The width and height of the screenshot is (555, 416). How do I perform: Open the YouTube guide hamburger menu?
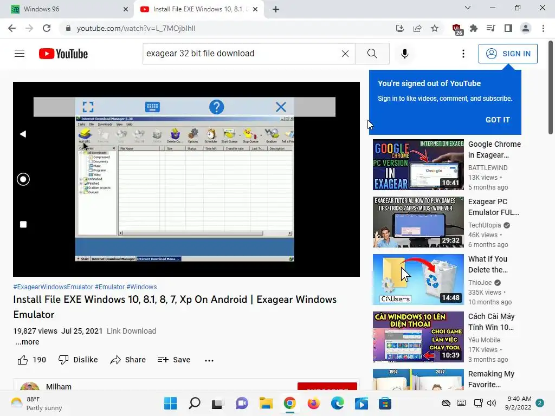pos(20,54)
